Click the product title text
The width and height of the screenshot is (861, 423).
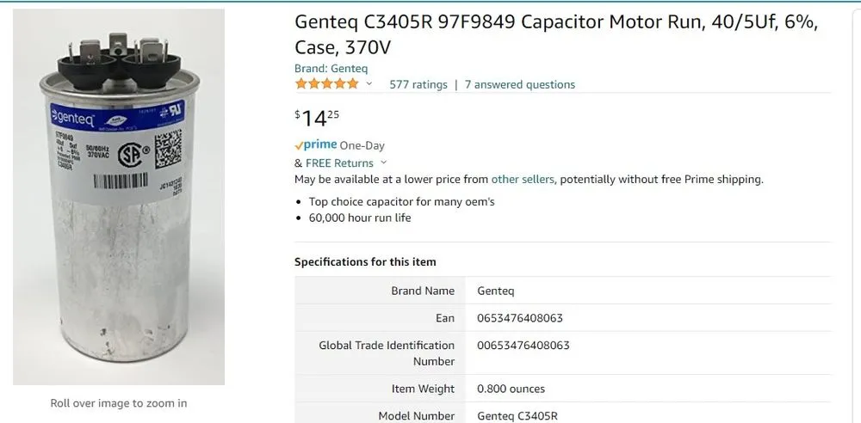coord(555,34)
